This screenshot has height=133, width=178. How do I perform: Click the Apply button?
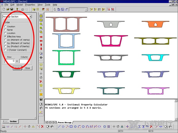[x=17, y=68]
